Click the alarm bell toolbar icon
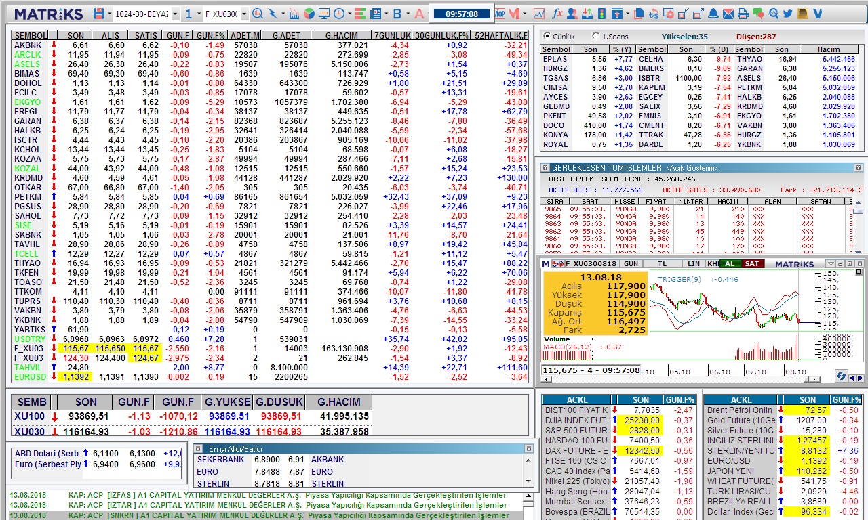868x520 pixels. coord(713,14)
